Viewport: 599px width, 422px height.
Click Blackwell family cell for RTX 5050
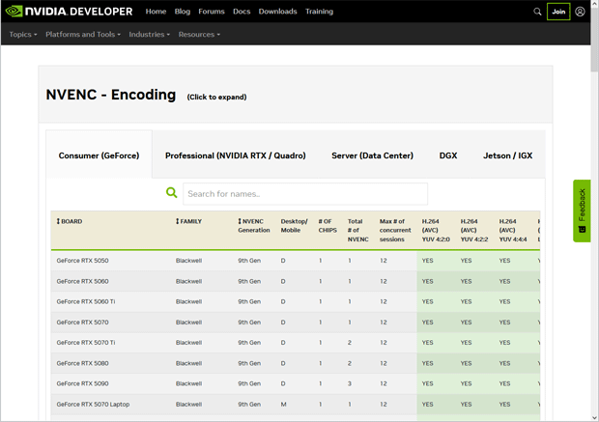tap(188, 261)
